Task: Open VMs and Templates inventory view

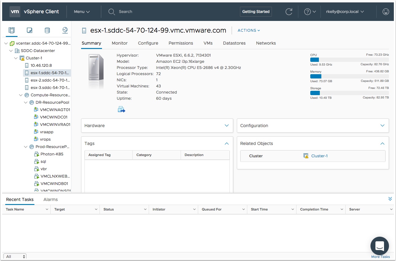Action: (29, 30)
